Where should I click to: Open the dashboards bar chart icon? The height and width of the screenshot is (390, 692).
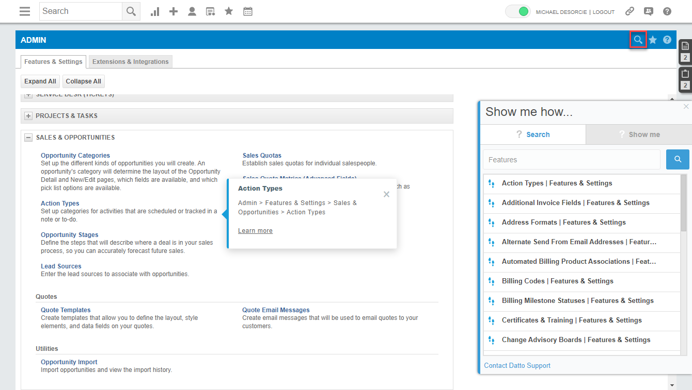[x=155, y=11]
